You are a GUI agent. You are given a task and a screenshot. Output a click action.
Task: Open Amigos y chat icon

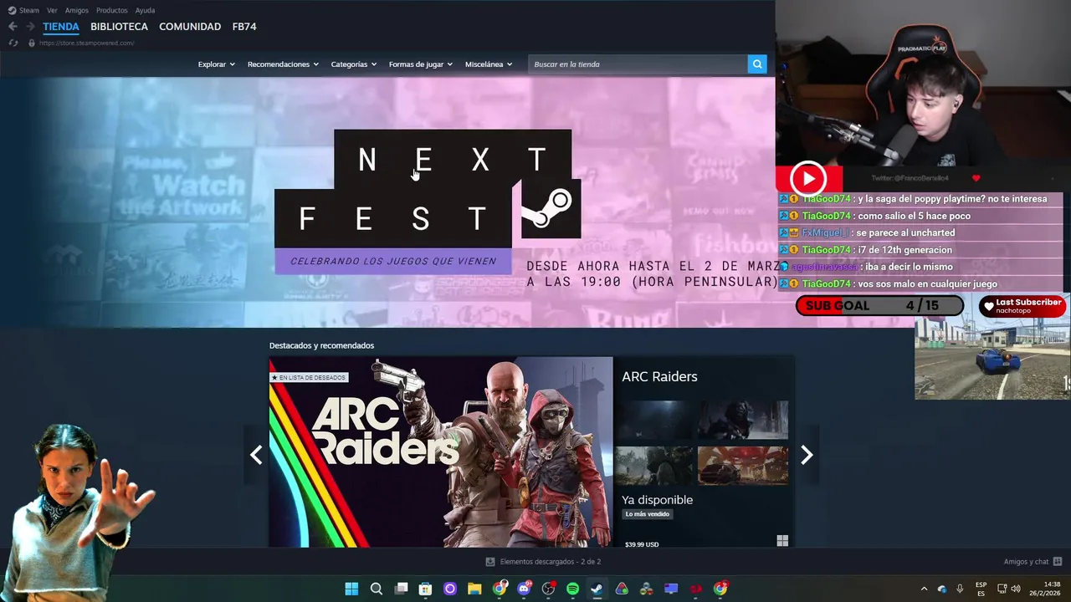click(x=1058, y=562)
